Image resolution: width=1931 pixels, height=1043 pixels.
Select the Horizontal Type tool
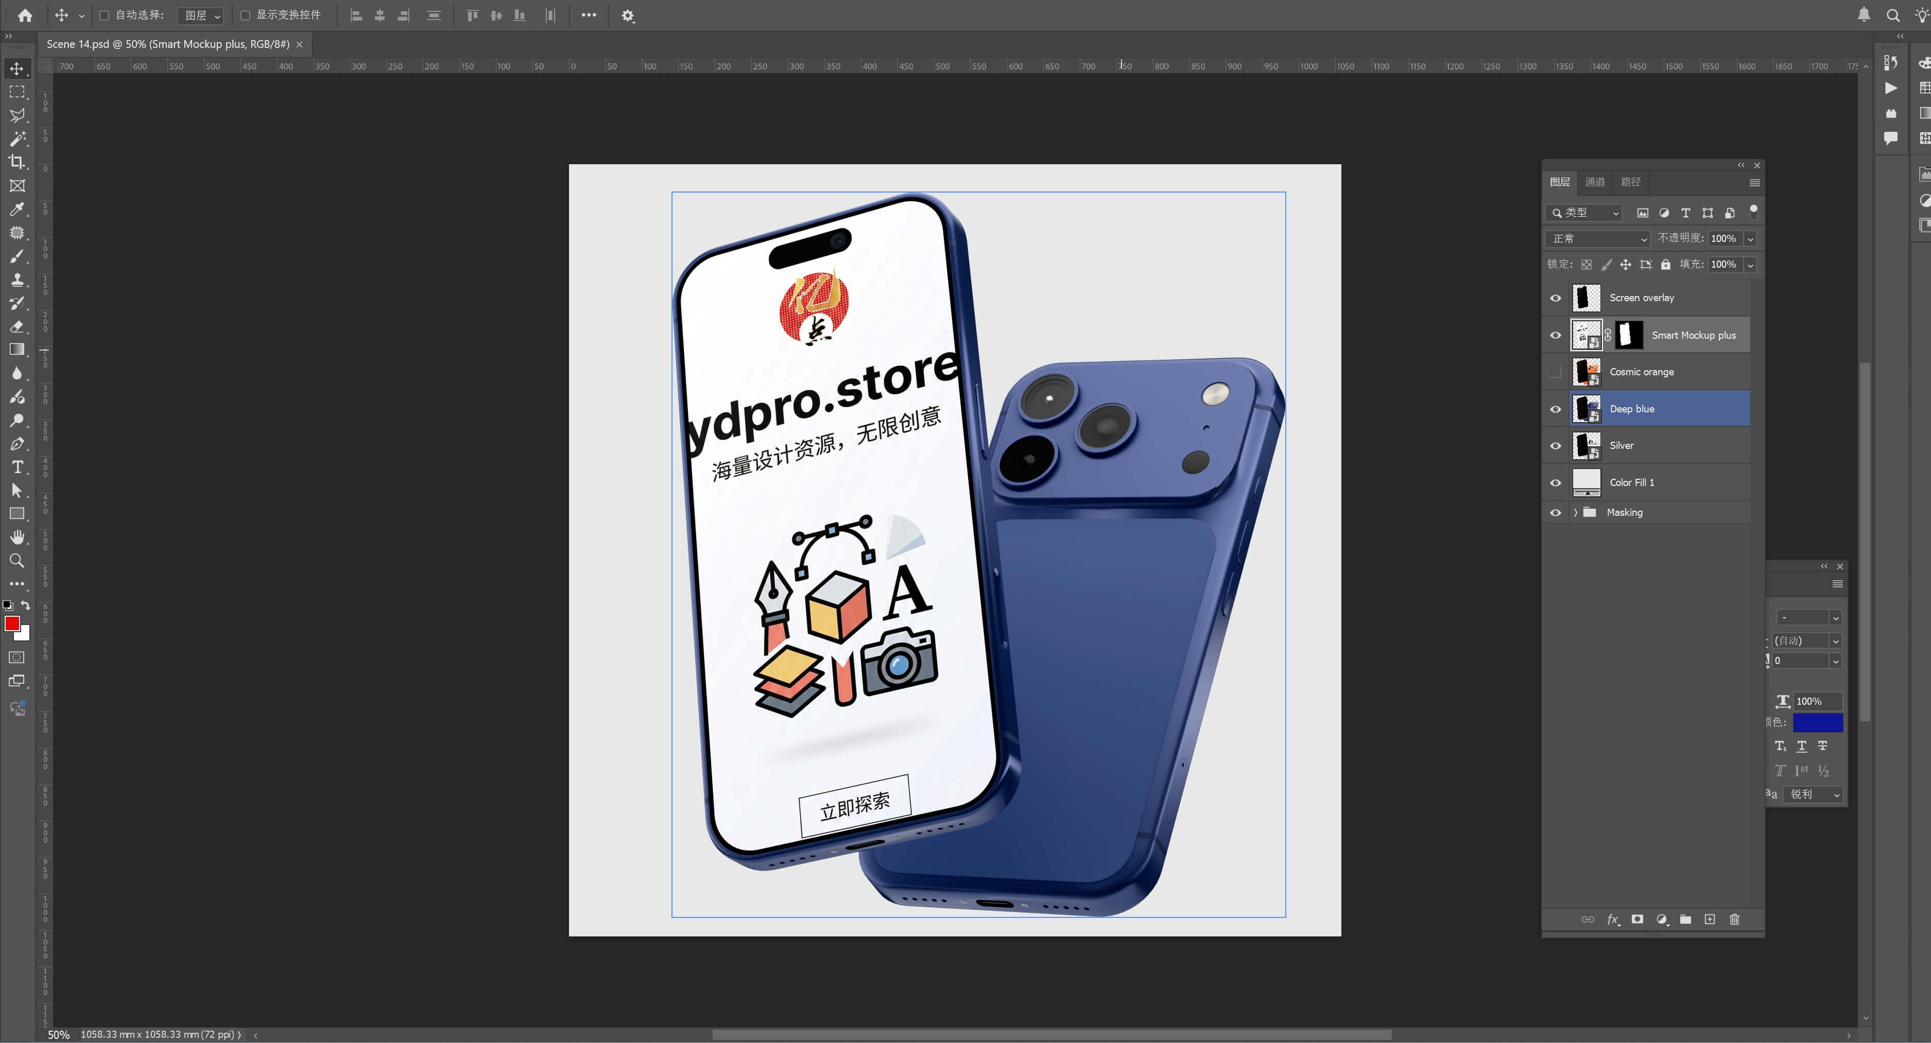16,467
